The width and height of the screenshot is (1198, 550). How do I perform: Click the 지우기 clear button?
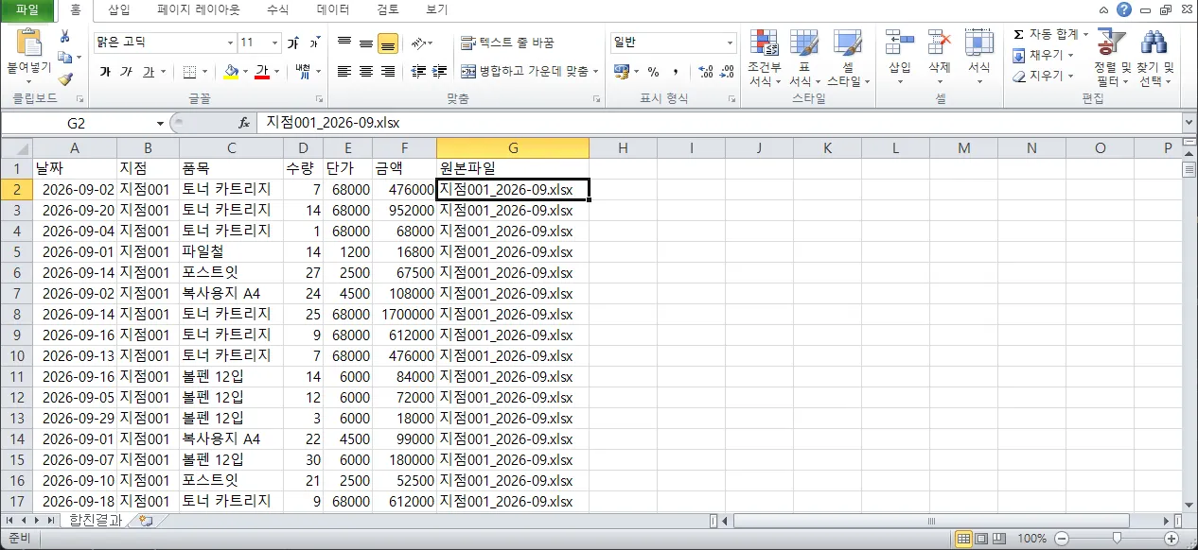tap(1043, 76)
